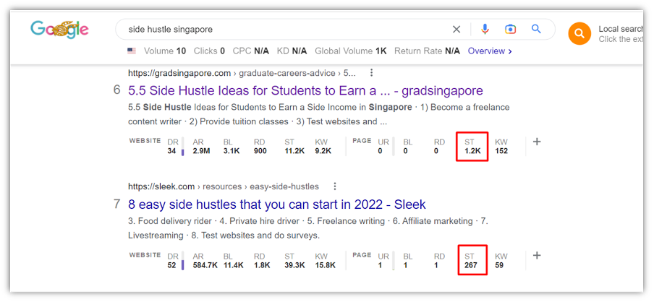Viewport: 654px width, 302px height.
Task: Click the orange Local search icon
Action: click(x=579, y=33)
